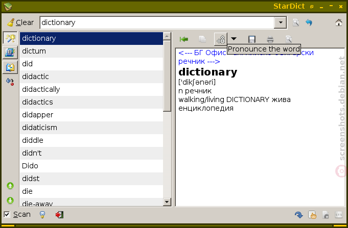Viewport: 348px width, 228px height.
Task: Select 'dictum' in the word list
Action: coord(91,51)
